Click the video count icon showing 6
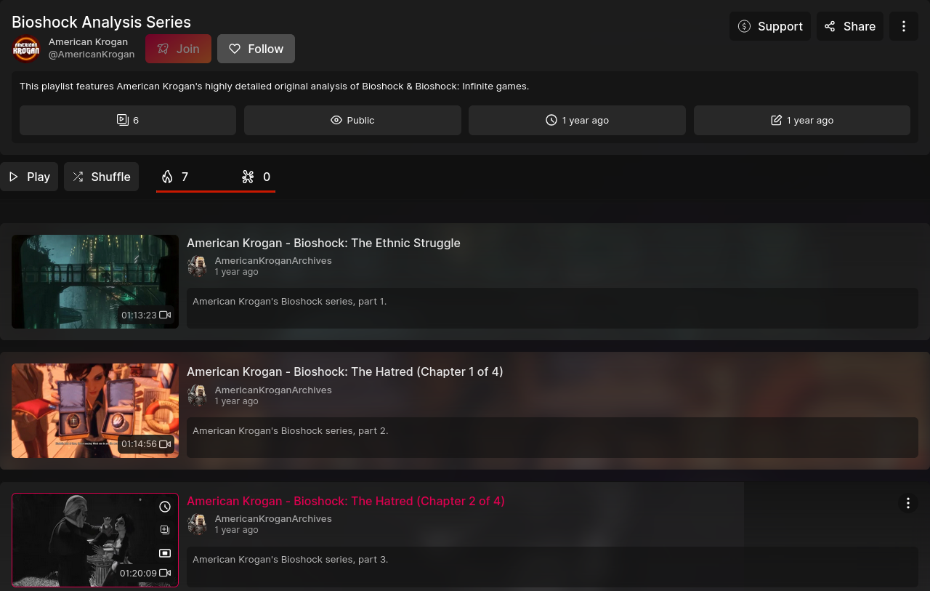The image size is (930, 591). [123, 120]
